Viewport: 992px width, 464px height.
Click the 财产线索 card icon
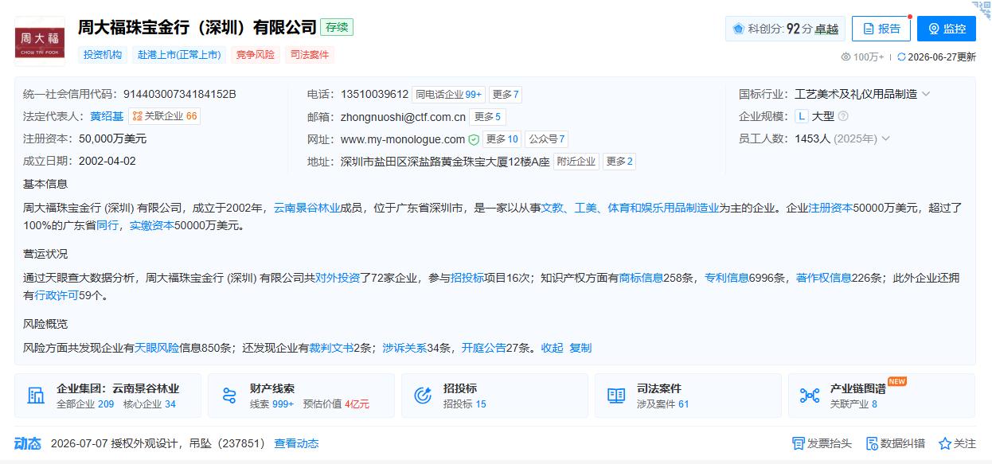pyautogui.click(x=230, y=396)
